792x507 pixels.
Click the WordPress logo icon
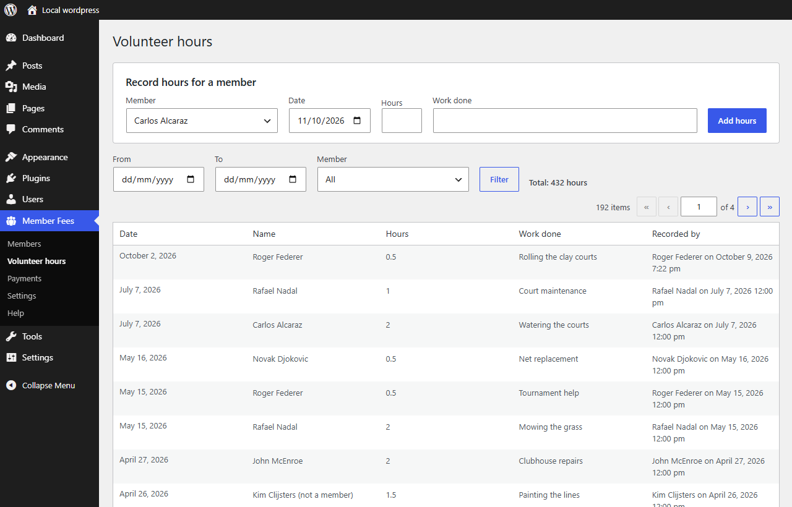tap(11, 10)
